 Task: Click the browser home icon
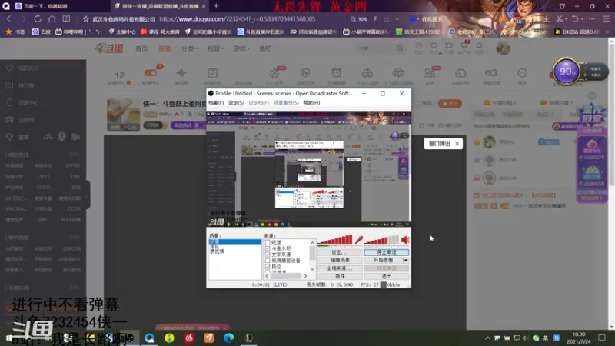click(x=52, y=18)
